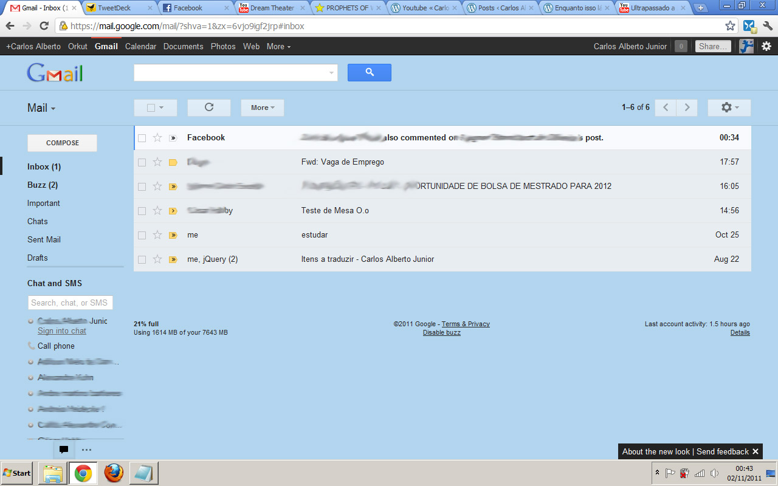Check the 'Teste de Mesa O.o' checkbox
Image resolution: width=778 pixels, height=486 pixels.
pos(142,211)
